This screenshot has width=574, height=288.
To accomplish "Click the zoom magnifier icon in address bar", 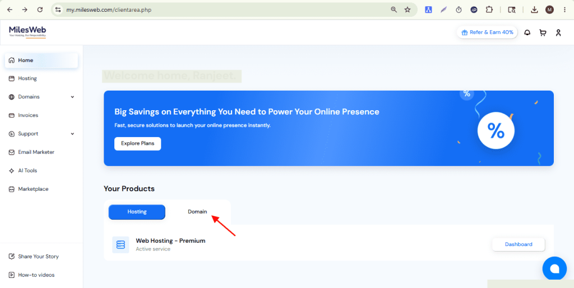I will [x=394, y=10].
